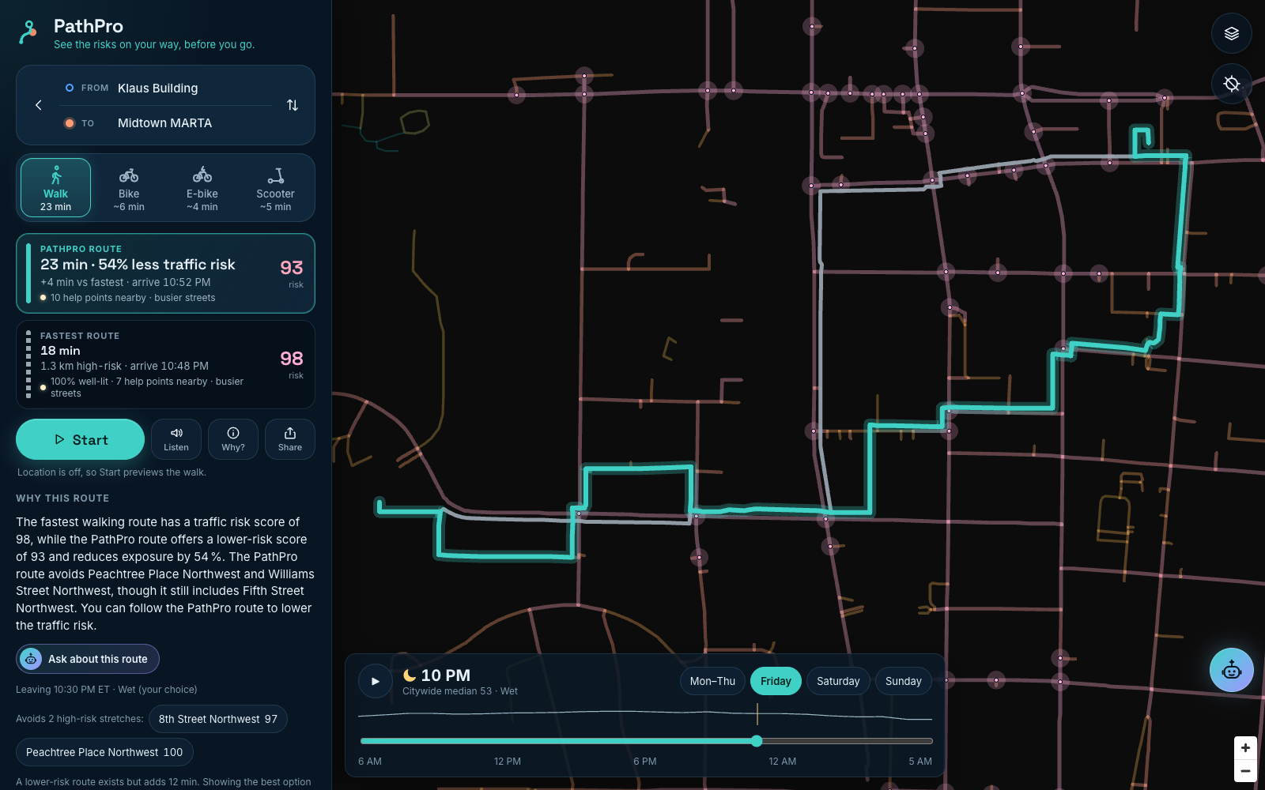Click the 6 PM label on timeline

[645, 762]
